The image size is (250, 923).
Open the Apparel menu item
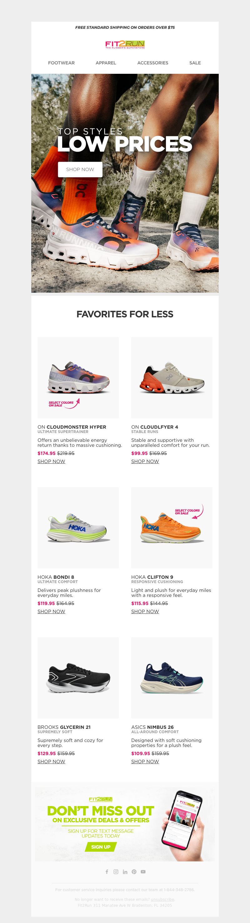(x=106, y=63)
